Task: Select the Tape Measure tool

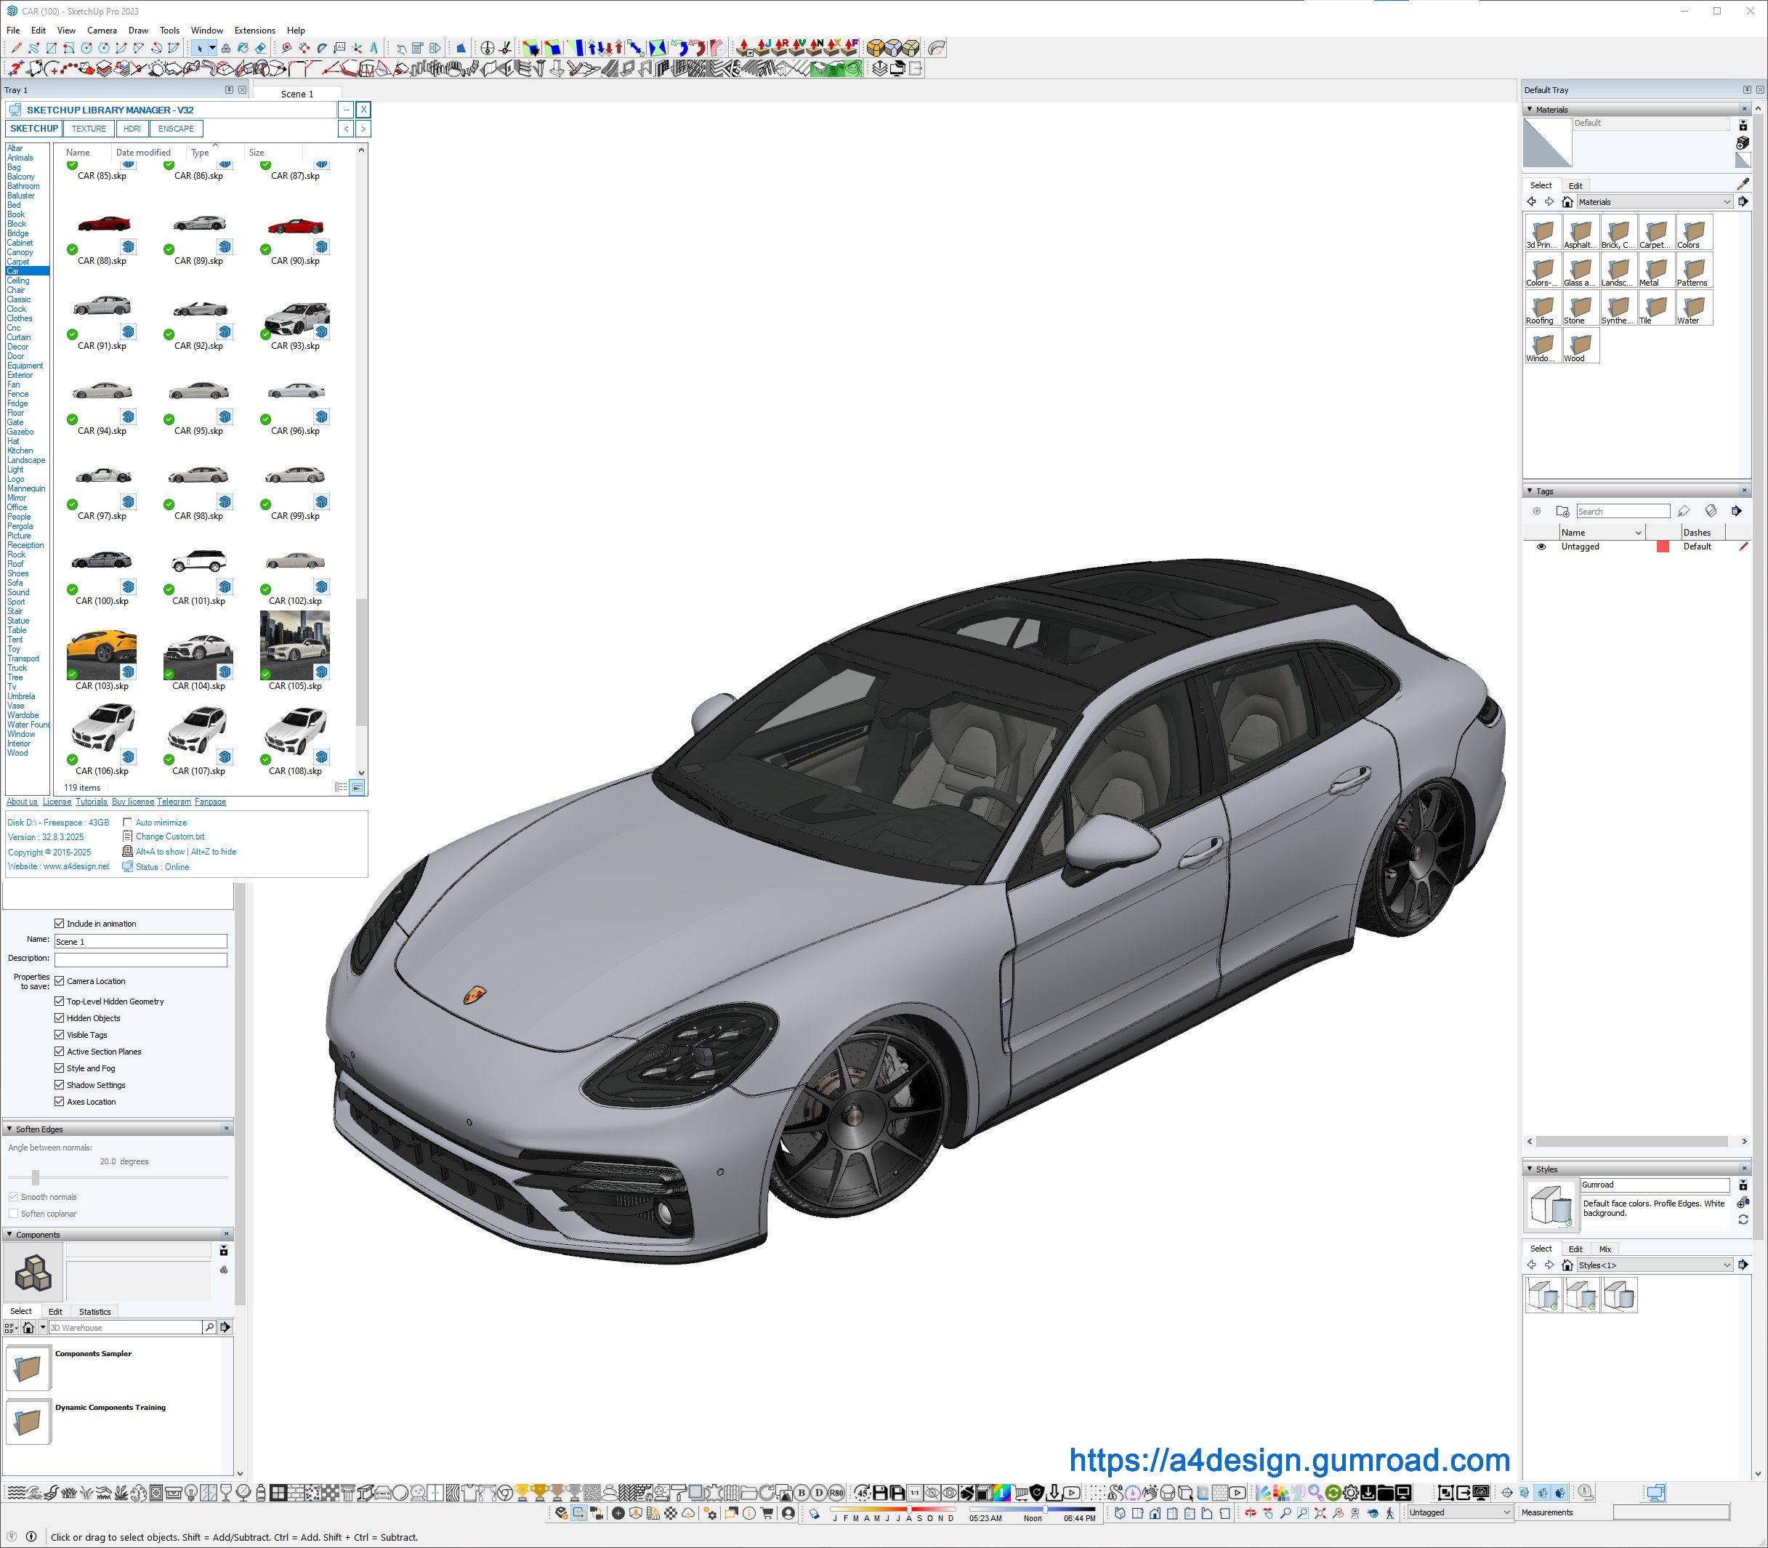Action: pos(287,49)
